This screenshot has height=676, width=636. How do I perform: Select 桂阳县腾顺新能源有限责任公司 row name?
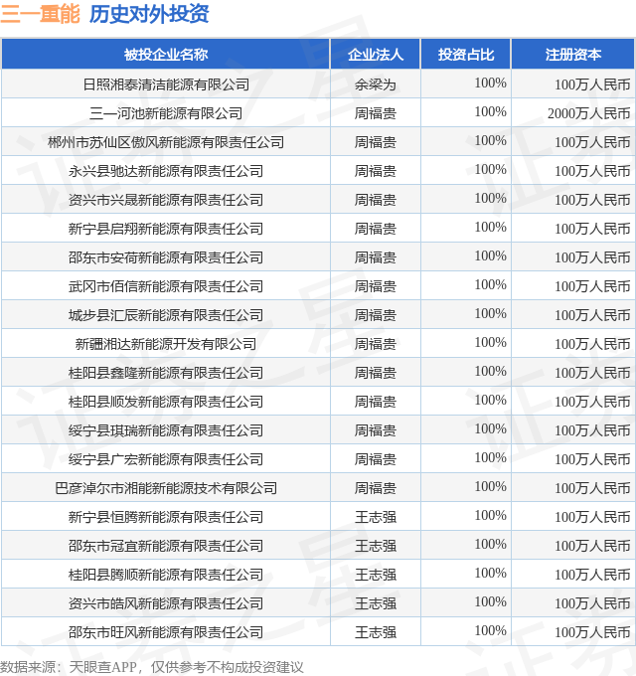coord(166,576)
